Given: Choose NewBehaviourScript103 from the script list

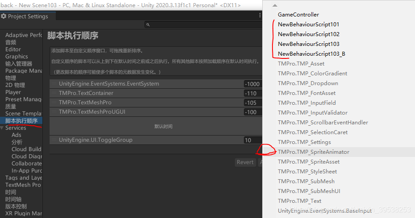Looking at the screenshot, I should pos(309,44).
